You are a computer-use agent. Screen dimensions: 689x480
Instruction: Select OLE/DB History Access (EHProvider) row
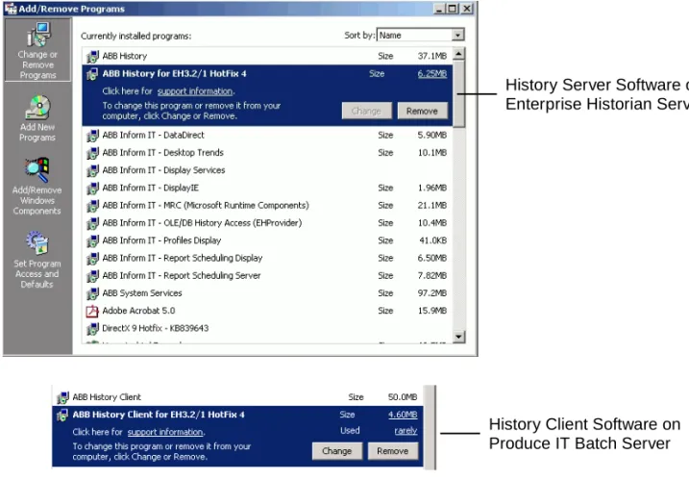click(x=267, y=223)
